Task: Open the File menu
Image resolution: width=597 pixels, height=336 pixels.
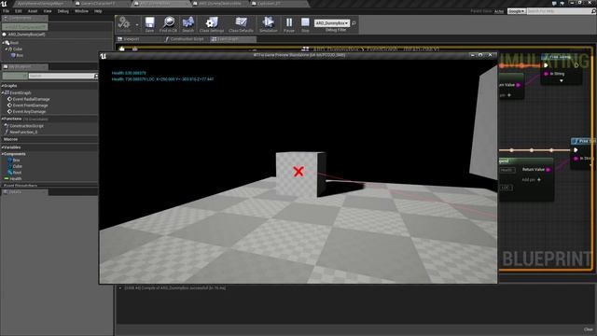Action: 7,11
